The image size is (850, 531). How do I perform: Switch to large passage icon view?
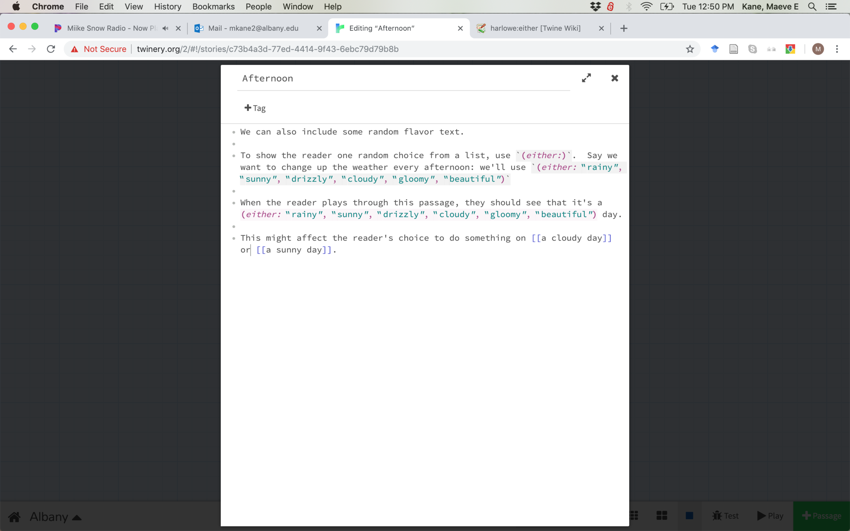[x=662, y=516]
